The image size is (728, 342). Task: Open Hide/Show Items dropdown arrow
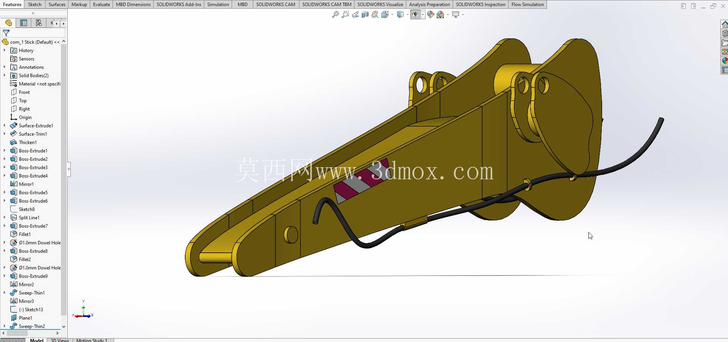(423, 14)
